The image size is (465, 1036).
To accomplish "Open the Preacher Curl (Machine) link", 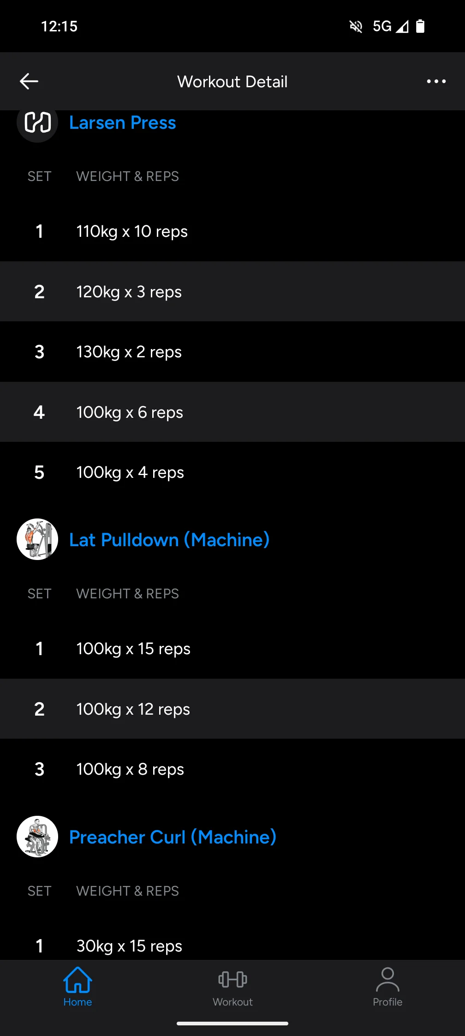I will point(173,837).
